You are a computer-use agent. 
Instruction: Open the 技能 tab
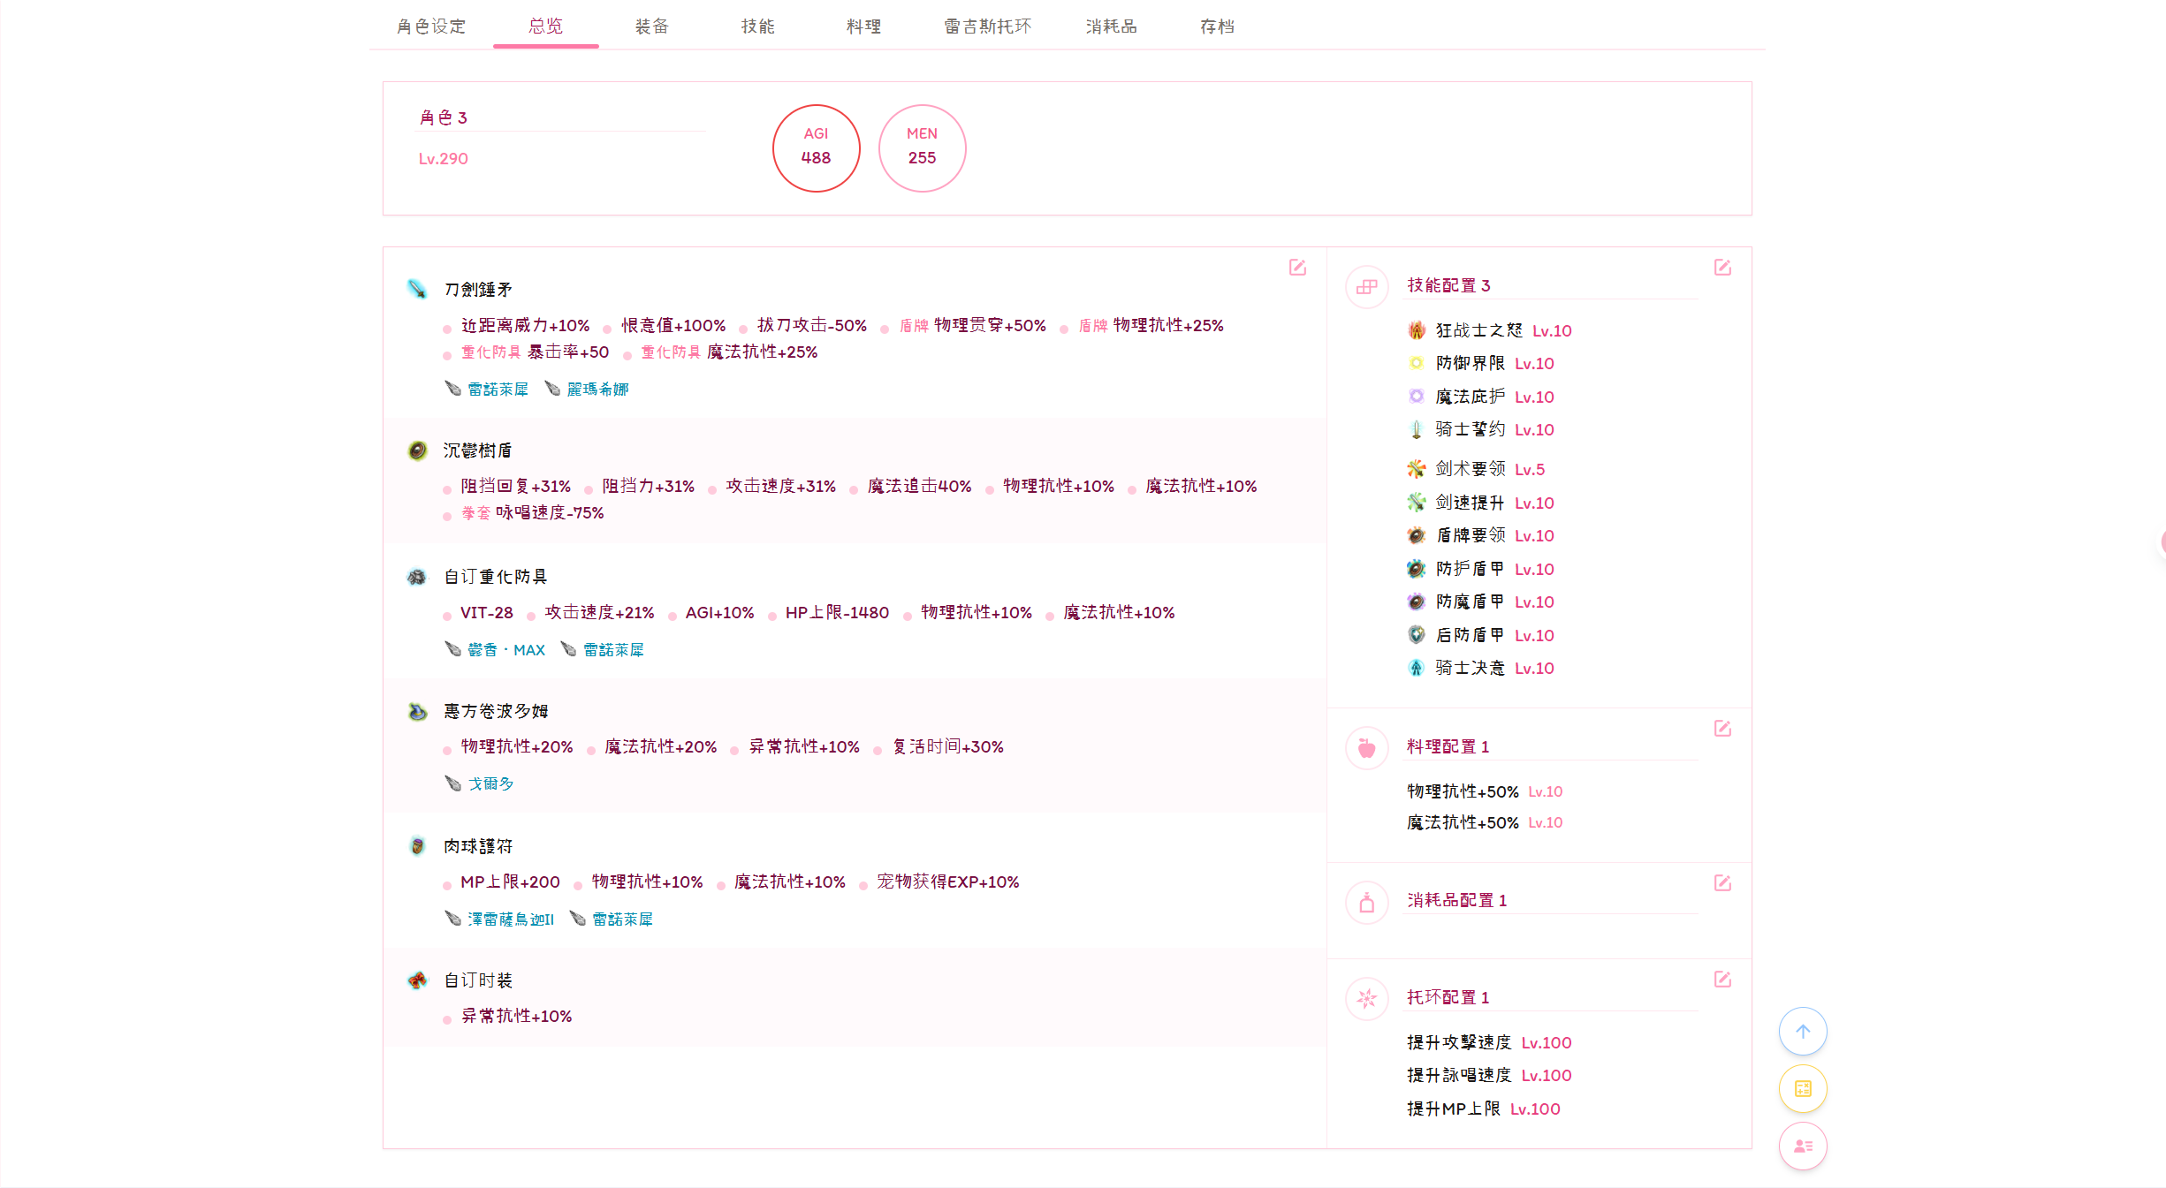click(x=758, y=26)
